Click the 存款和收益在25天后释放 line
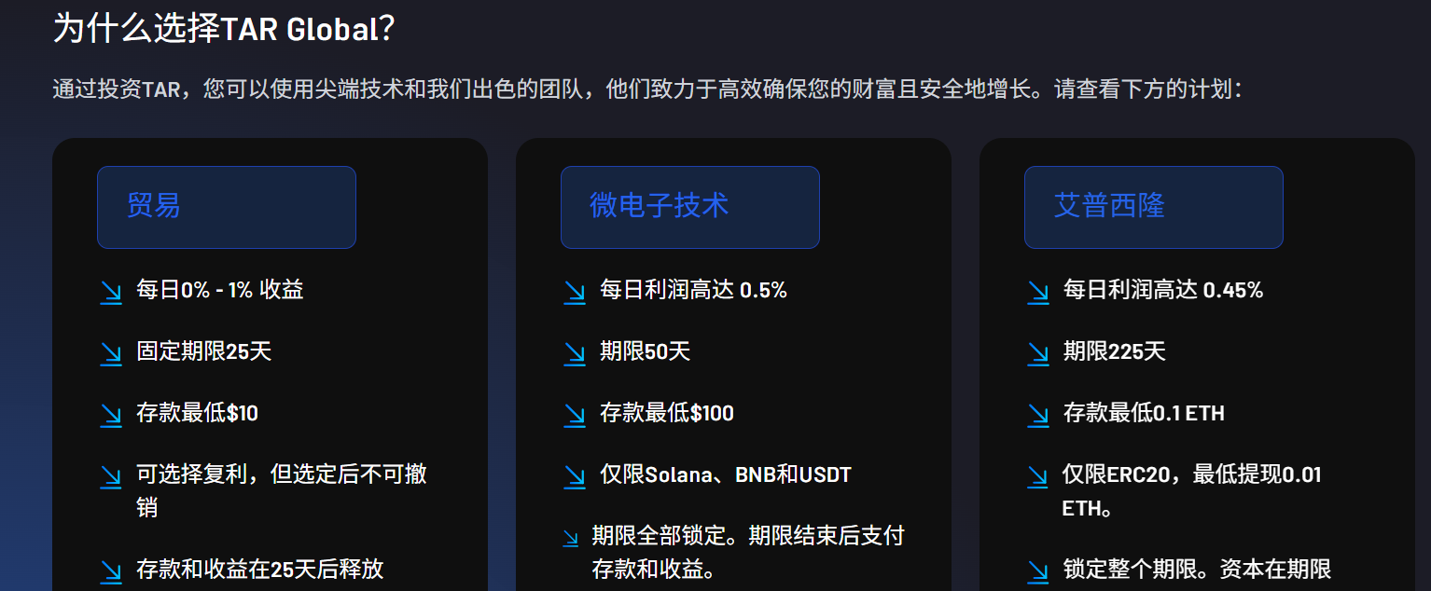Image resolution: width=1431 pixels, height=591 pixels. click(x=260, y=569)
